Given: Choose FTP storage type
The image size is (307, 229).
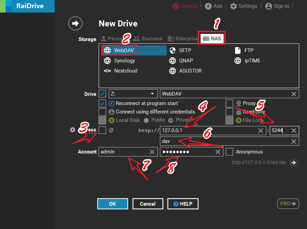Looking at the screenshot, I should (244, 50).
